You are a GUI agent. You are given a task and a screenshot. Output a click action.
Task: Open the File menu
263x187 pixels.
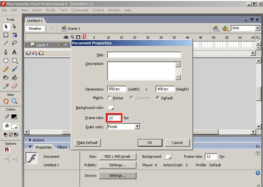click(4, 10)
